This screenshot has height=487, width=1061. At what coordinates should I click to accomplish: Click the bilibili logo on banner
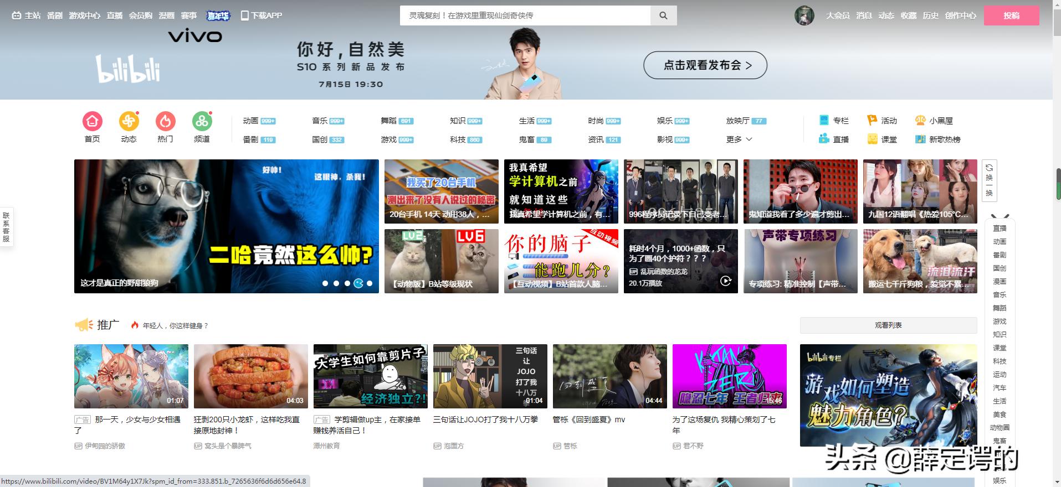pos(128,69)
